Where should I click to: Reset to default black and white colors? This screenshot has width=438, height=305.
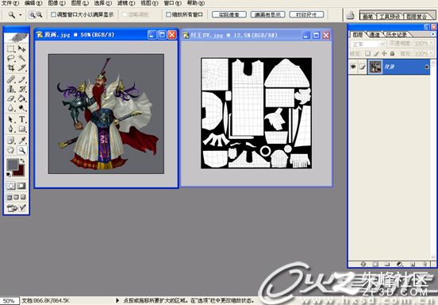(9, 174)
